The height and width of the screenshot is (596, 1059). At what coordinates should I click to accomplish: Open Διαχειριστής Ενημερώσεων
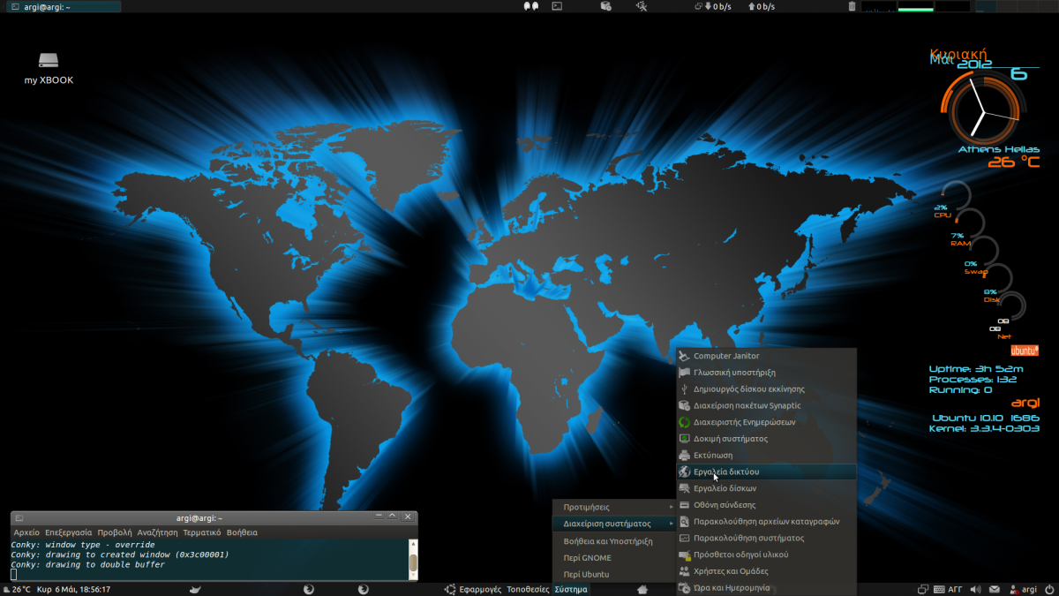click(766, 422)
